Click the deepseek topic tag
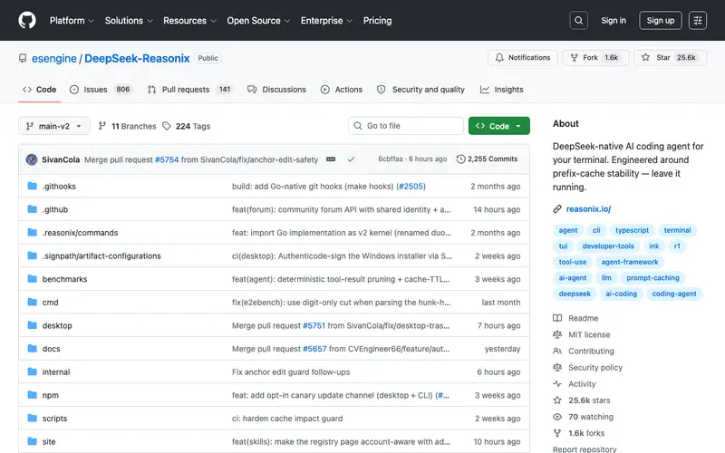The height and width of the screenshot is (453, 725). (575, 294)
